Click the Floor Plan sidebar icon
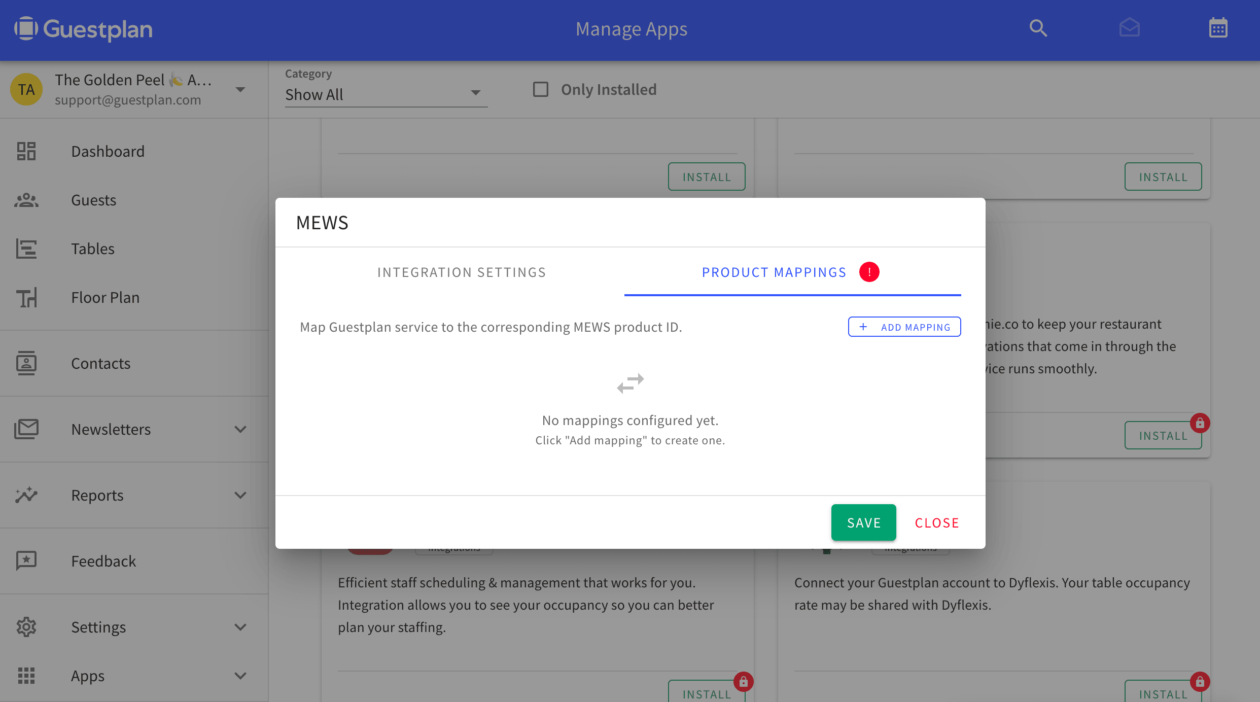The height and width of the screenshot is (702, 1260). pos(26,297)
